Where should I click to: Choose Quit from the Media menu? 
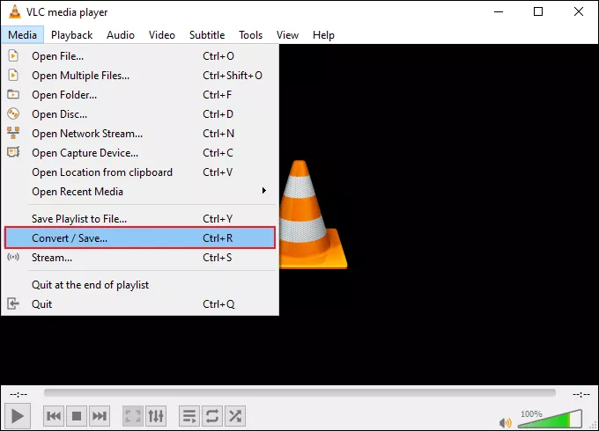140,304
